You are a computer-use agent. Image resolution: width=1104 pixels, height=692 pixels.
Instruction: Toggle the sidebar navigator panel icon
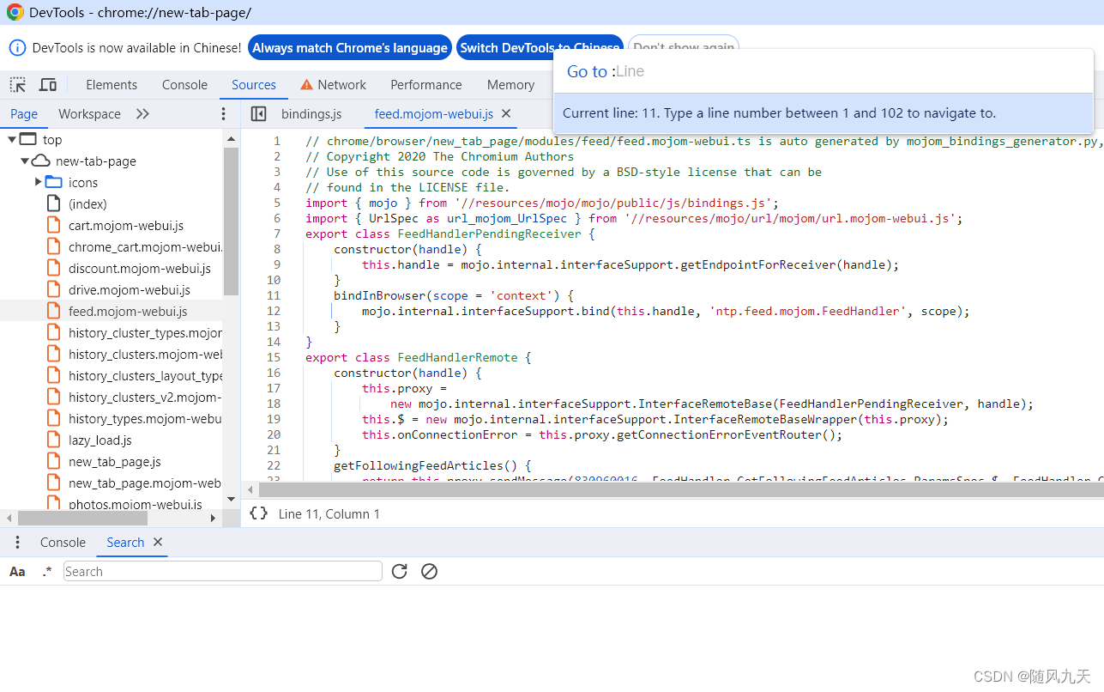coord(258,114)
